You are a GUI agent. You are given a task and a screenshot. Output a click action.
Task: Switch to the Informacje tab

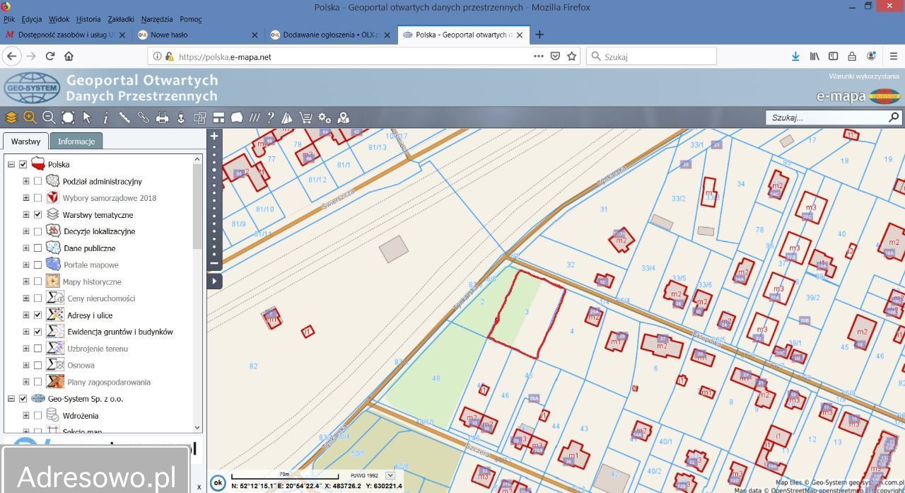coord(76,141)
